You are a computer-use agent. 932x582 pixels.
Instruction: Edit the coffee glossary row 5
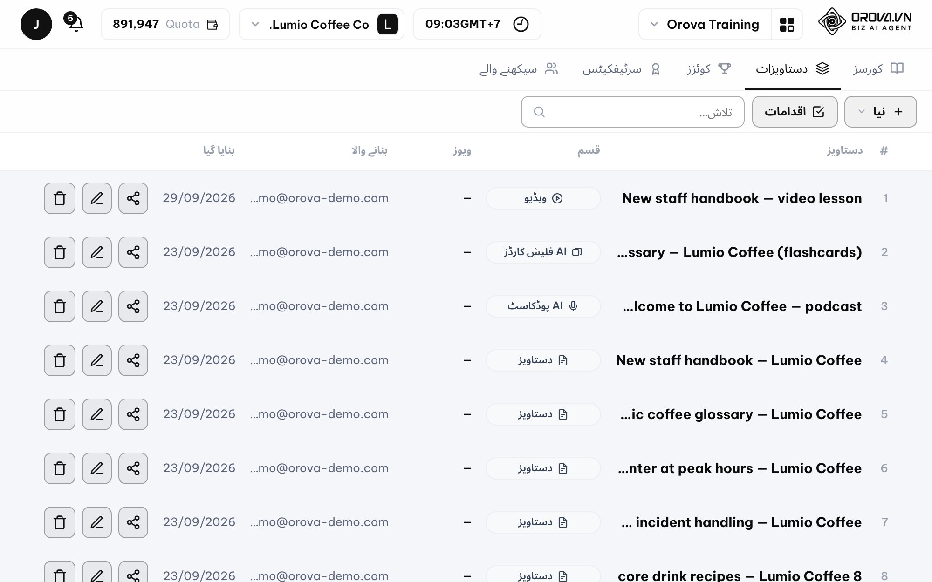(97, 414)
